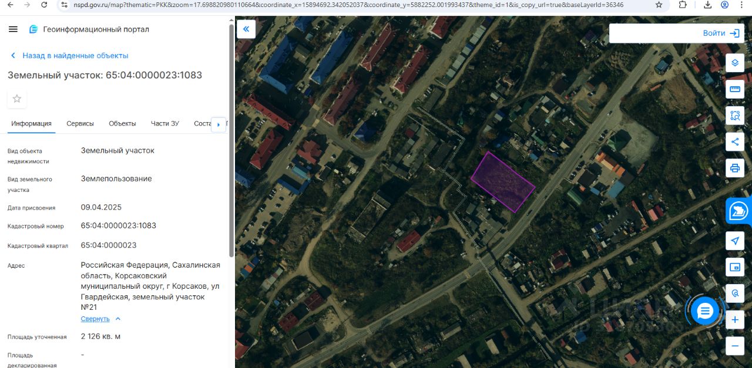Add parcel to favorites with star icon

[x=17, y=99]
